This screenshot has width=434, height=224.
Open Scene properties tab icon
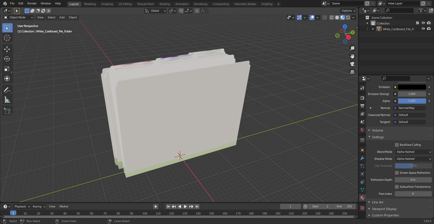362,122
